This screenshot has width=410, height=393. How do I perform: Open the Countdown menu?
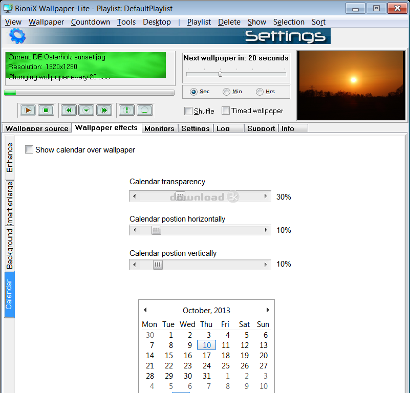pos(91,22)
